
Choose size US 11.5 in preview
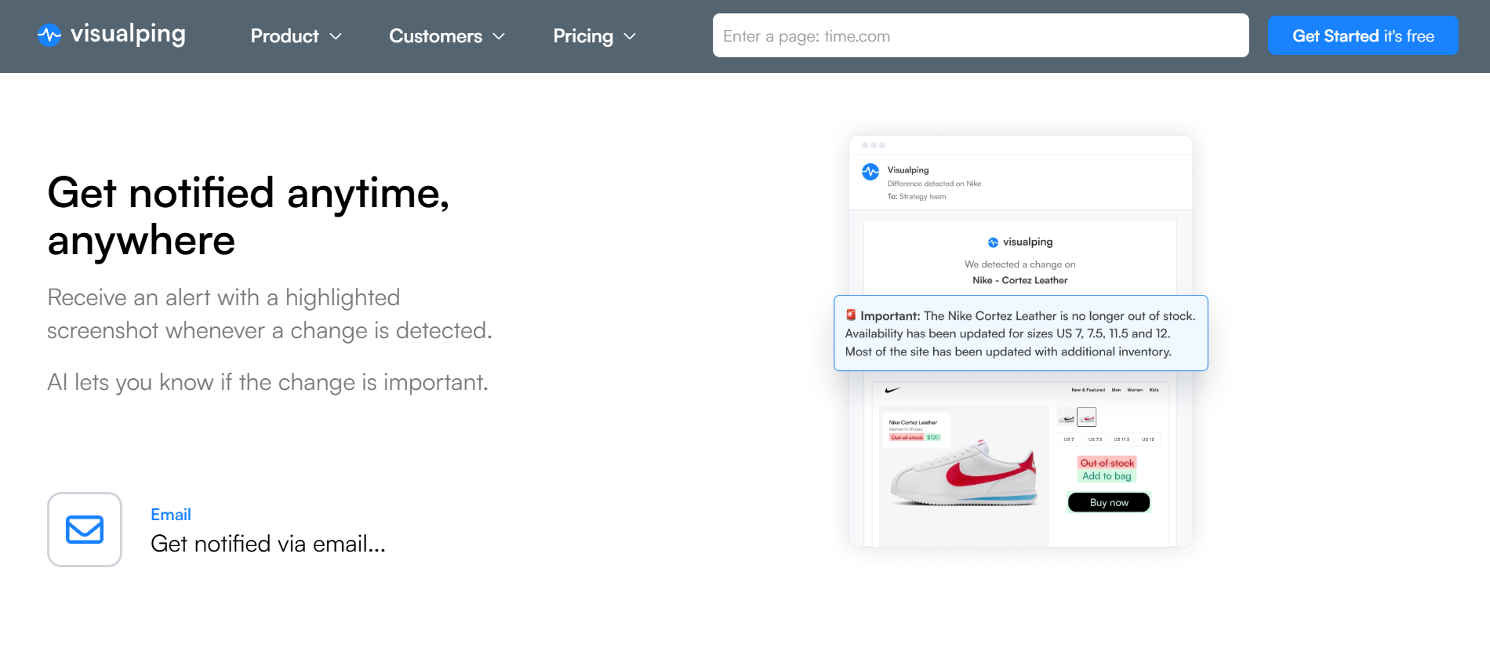[x=1121, y=439]
